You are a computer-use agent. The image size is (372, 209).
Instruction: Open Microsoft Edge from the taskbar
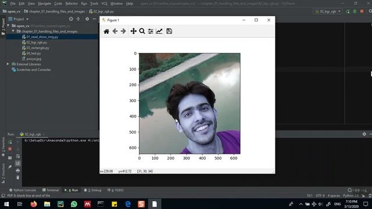pyautogui.click(x=128, y=204)
